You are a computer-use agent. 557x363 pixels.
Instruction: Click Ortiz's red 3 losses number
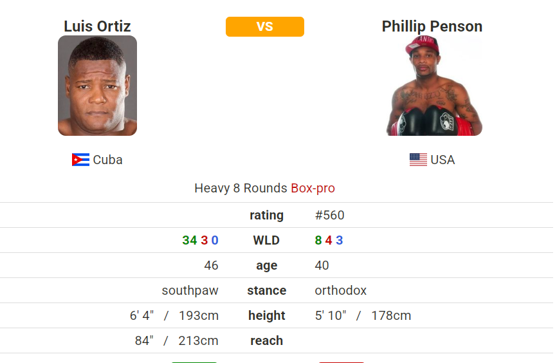tap(204, 240)
